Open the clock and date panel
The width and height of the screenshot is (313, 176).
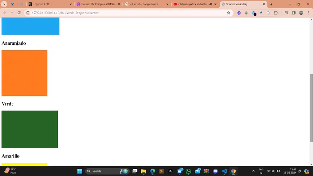290,171
